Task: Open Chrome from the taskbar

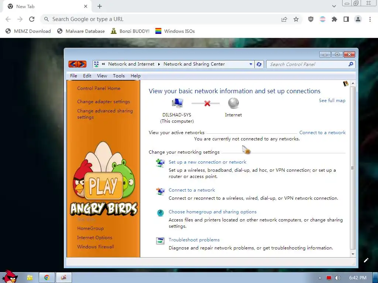Action: (47, 278)
